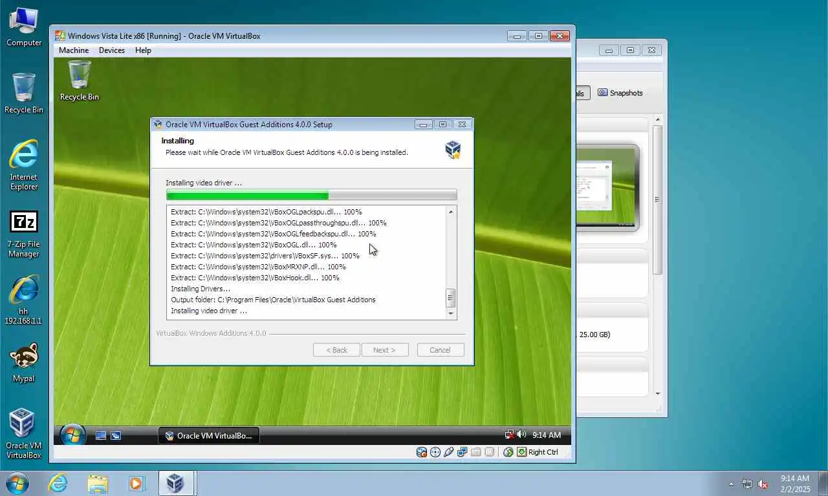Click log line extracting VBoxOGL.dll
The width and height of the screenshot is (828, 496).
pyautogui.click(x=254, y=245)
